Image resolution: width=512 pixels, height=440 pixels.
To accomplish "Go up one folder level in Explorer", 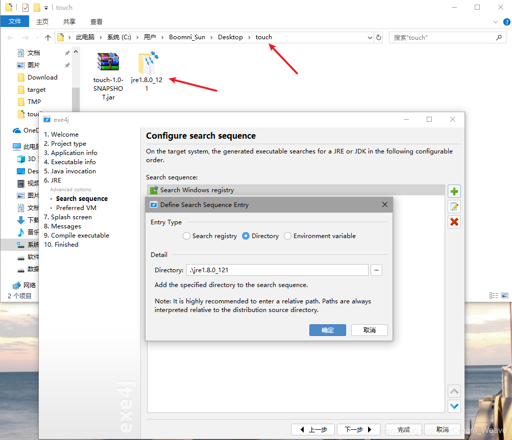I will click(47, 38).
